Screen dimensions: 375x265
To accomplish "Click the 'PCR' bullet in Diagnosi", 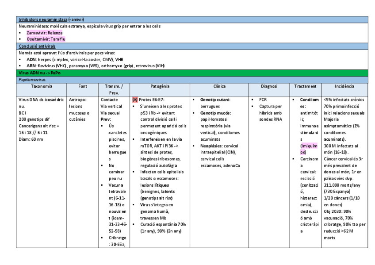I will pos(263,100).
